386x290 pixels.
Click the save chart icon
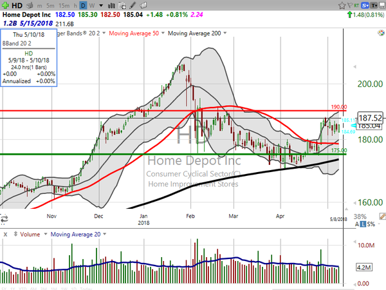click(382, 5)
